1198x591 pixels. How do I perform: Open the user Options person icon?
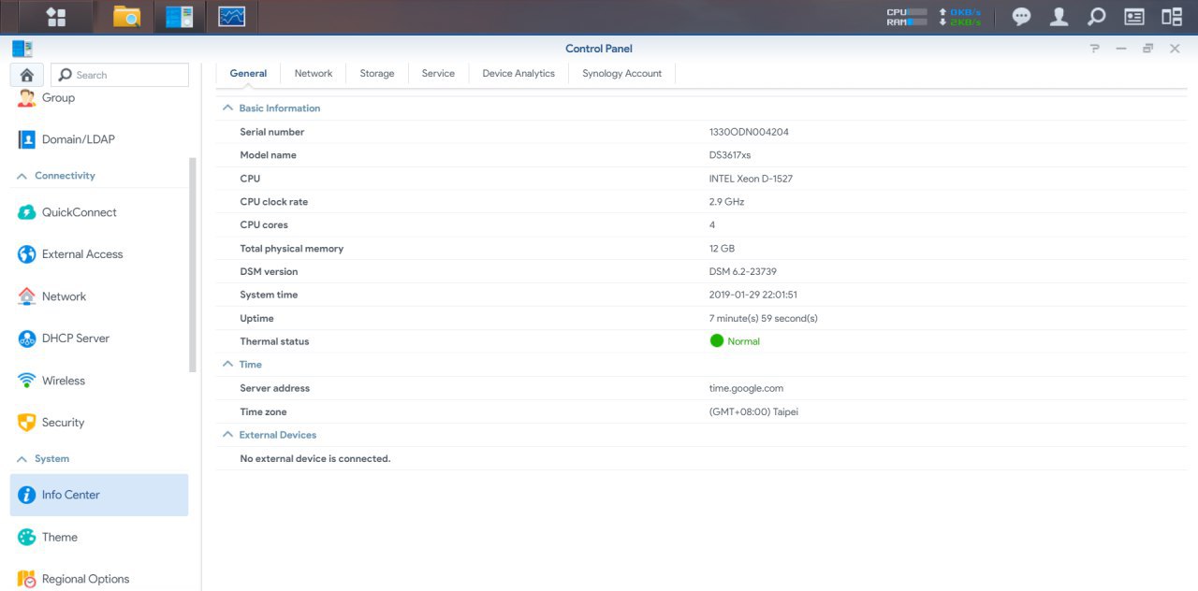(x=1059, y=17)
